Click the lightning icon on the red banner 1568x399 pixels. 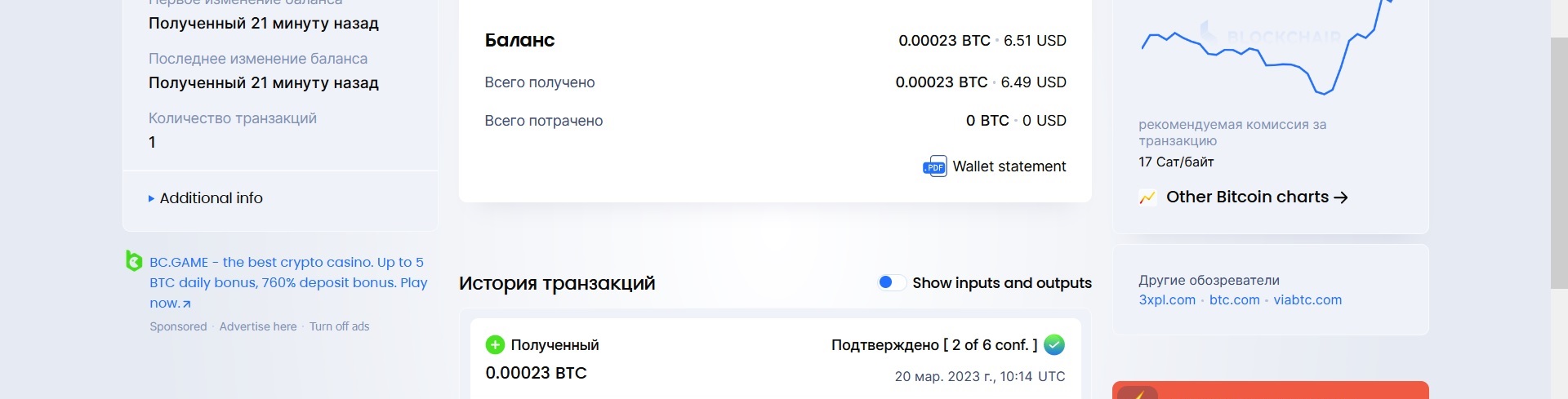pos(1138,393)
